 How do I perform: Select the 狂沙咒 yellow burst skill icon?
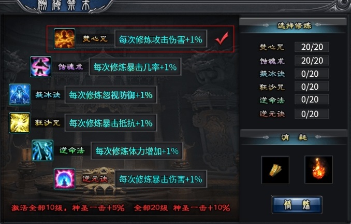tap(20, 123)
